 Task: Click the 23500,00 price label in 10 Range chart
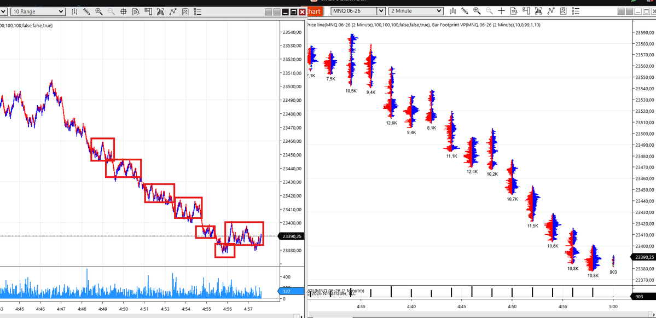(x=292, y=87)
